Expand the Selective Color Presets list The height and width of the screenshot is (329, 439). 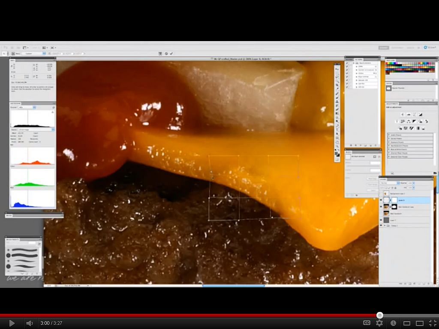pos(389,157)
